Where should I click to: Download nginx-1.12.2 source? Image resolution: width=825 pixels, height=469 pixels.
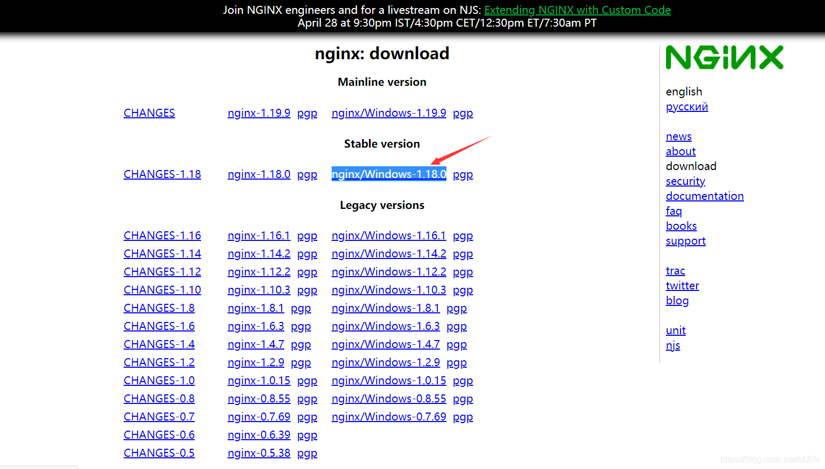pyautogui.click(x=259, y=272)
